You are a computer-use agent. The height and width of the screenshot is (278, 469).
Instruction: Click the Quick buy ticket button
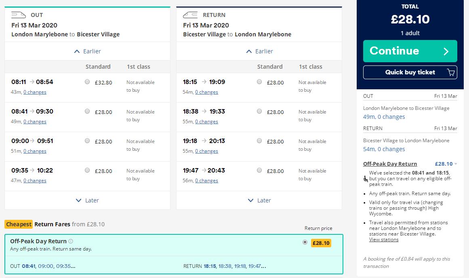coord(410,72)
